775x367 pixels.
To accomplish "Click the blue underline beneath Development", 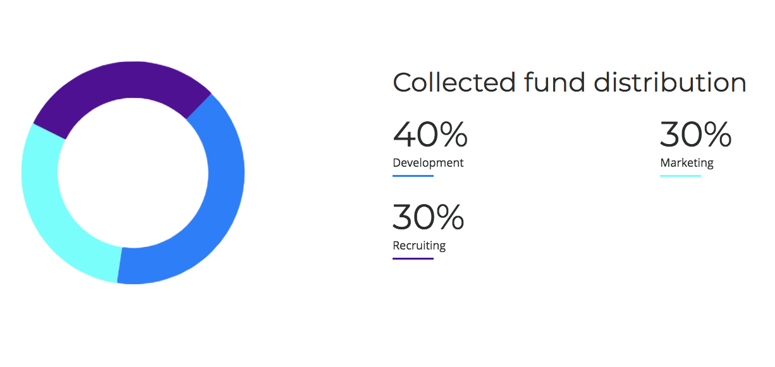I will tap(413, 176).
